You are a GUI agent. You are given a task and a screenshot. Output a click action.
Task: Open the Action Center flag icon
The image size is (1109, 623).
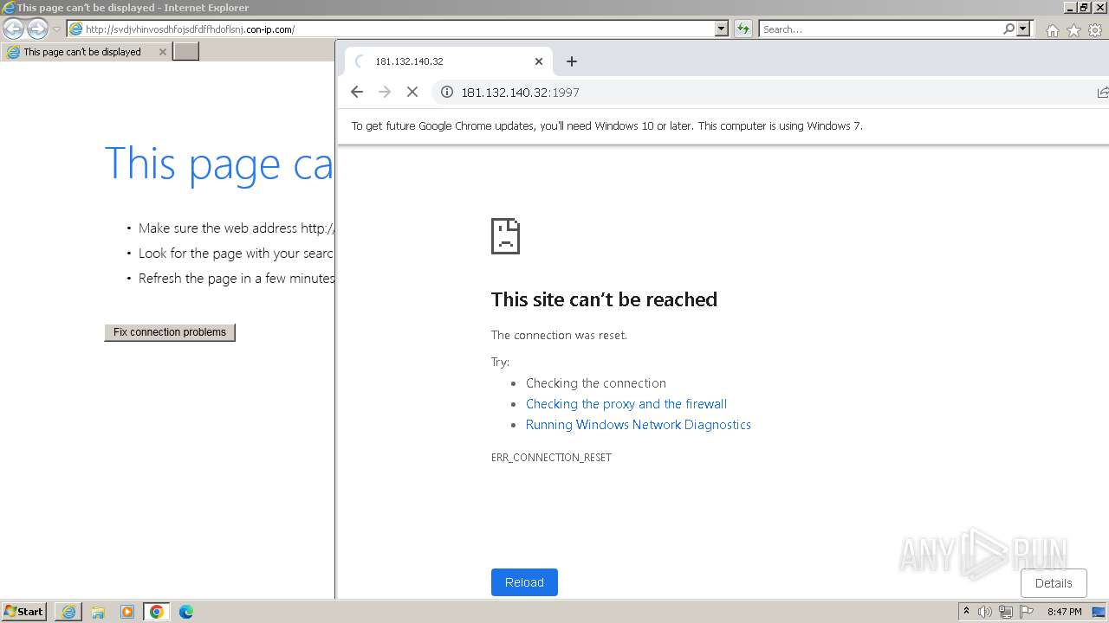pos(1027,612)
